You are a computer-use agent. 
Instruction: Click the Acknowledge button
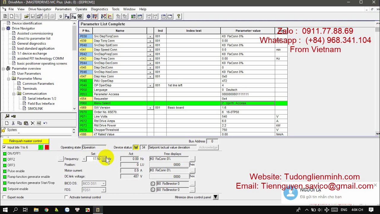tap(208, 147)
